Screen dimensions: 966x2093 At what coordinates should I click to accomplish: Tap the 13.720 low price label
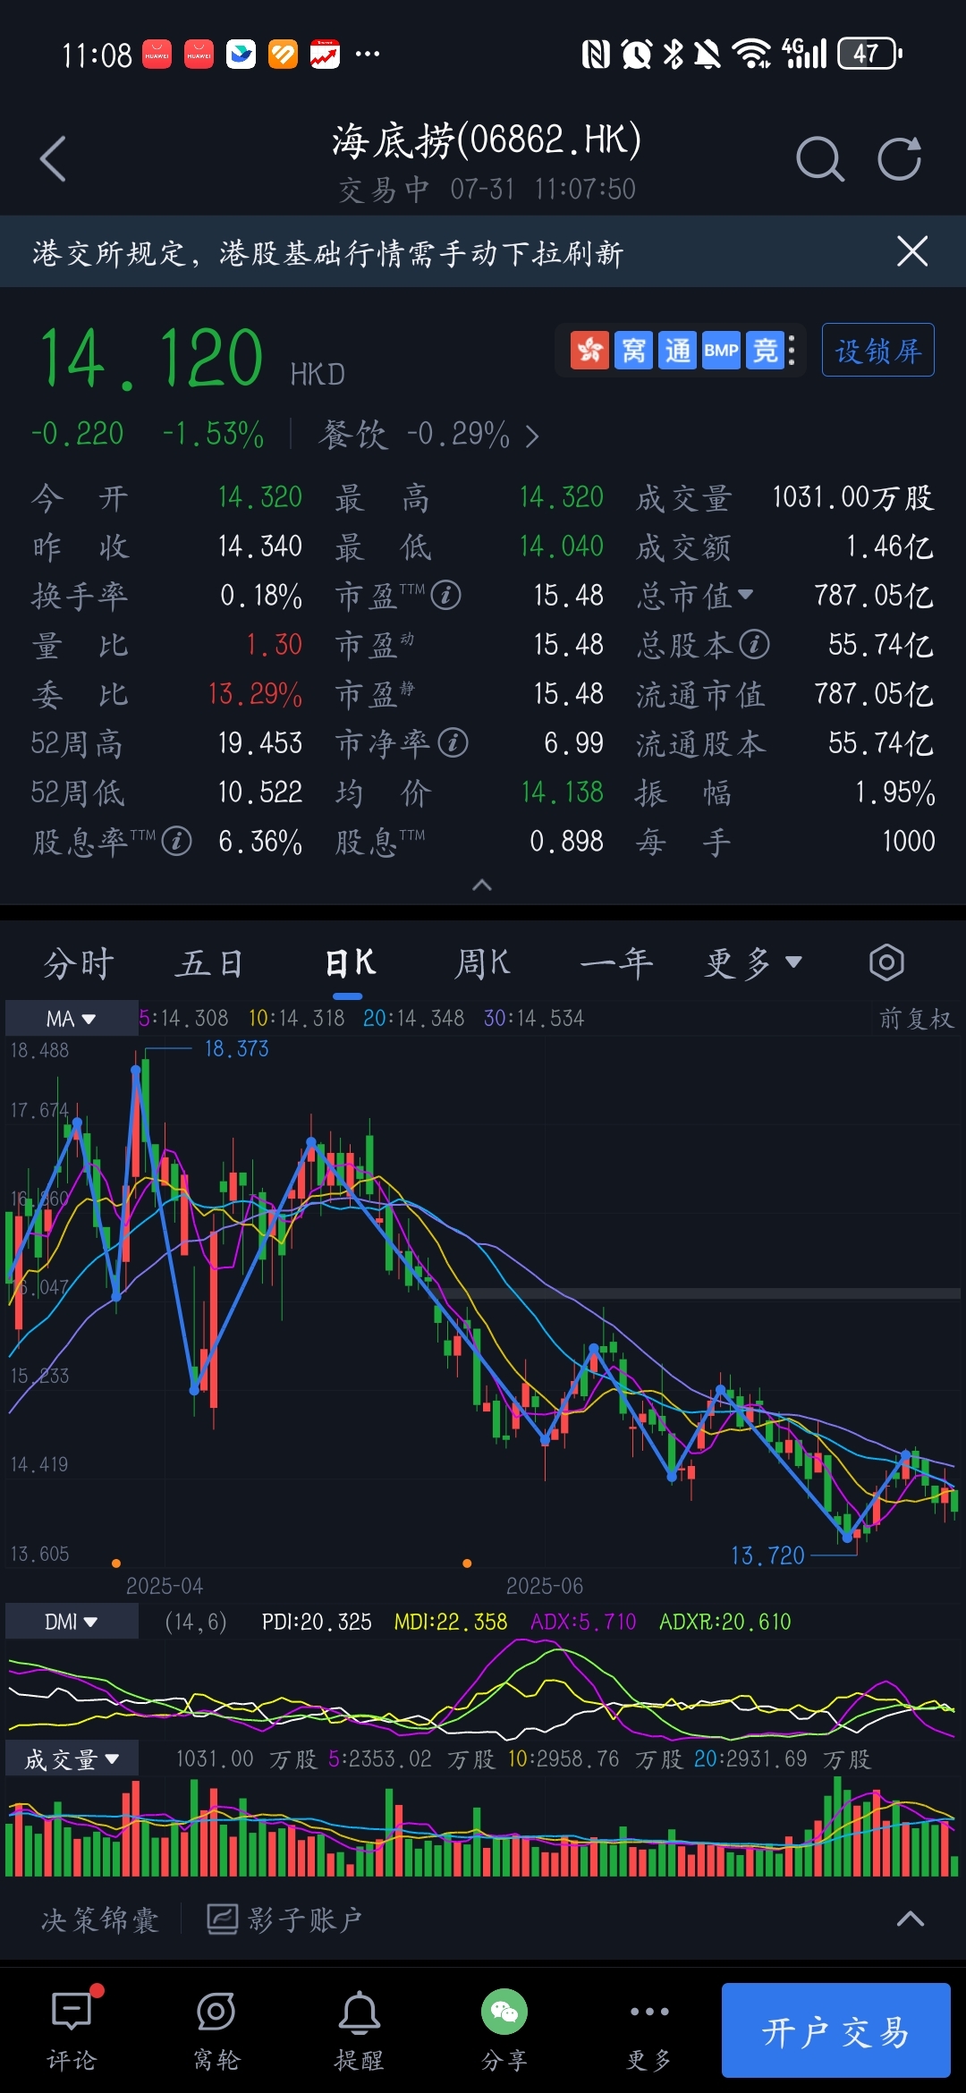tap(767, 1555)
